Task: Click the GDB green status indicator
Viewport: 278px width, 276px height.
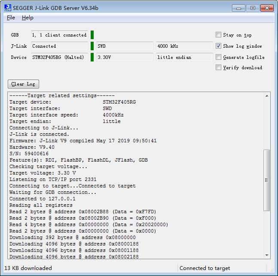Action: coord(92,35)
